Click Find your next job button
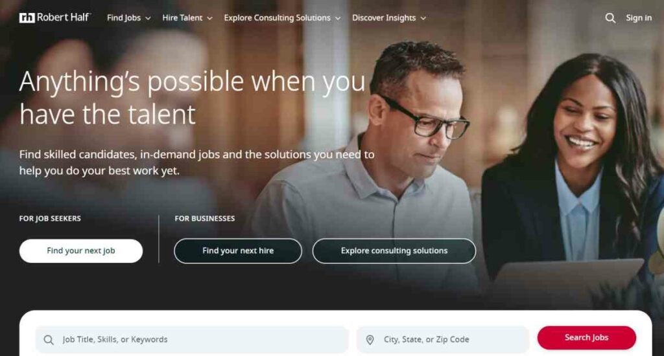The height and width of the screenshot is (356, 664). click(81, 250)
